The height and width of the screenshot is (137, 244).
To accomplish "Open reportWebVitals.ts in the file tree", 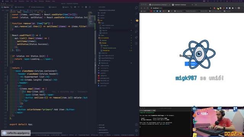I will [106, 58].
